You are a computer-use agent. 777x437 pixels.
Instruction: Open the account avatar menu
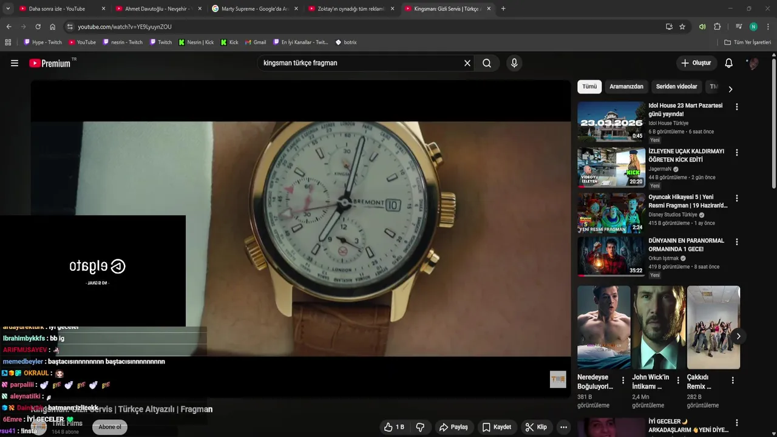pyautogui.click(x=753, y=63)
